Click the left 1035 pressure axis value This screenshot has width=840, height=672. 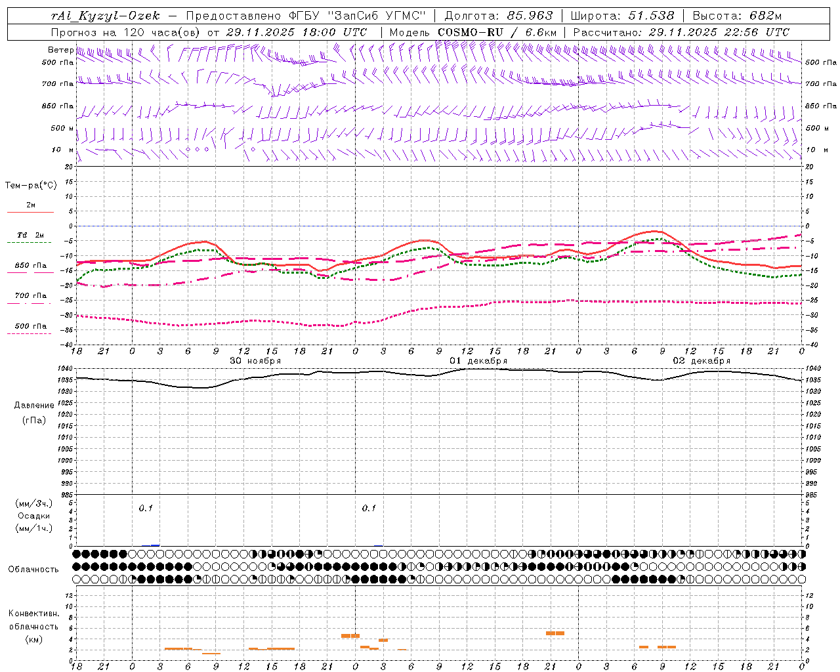point(66,380)
